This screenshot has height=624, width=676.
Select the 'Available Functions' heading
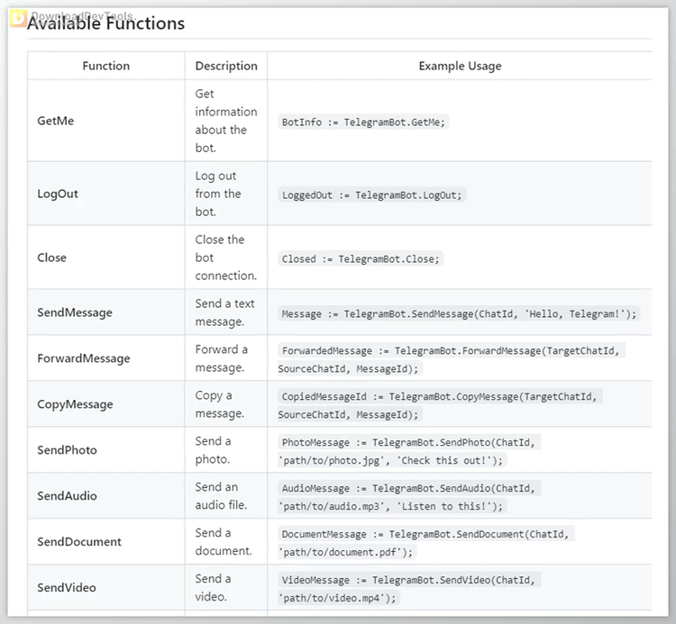click(105, 23)
